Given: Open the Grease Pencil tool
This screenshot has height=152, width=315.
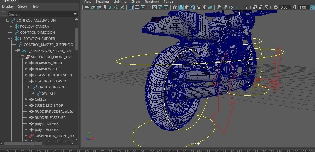Looking at the screenshot, I should [122, 7].
